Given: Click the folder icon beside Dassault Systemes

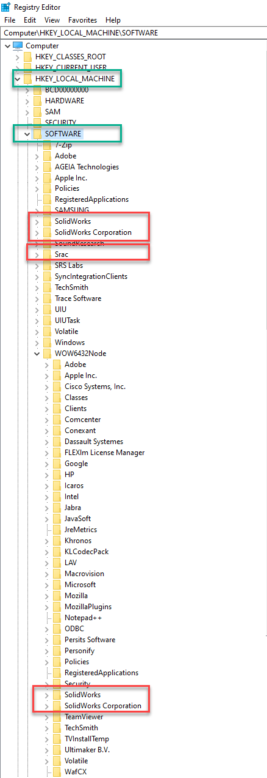Looking at the screenshot, I should pos(58,442).
